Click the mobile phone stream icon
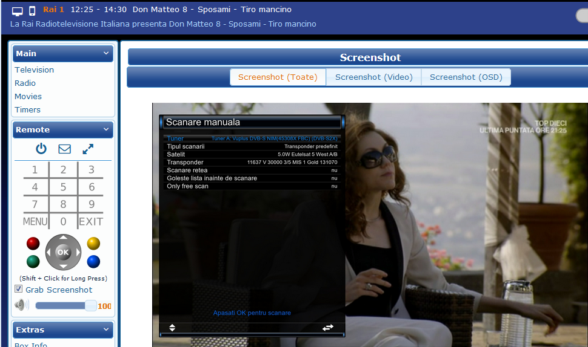Viewport: 588px width, 347px height. click(32, 11)
